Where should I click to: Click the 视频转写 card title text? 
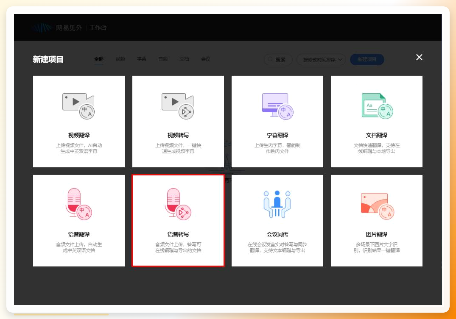178,135
